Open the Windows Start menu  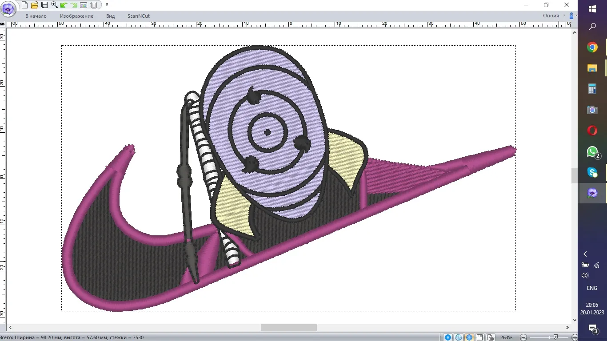(592, 9)
